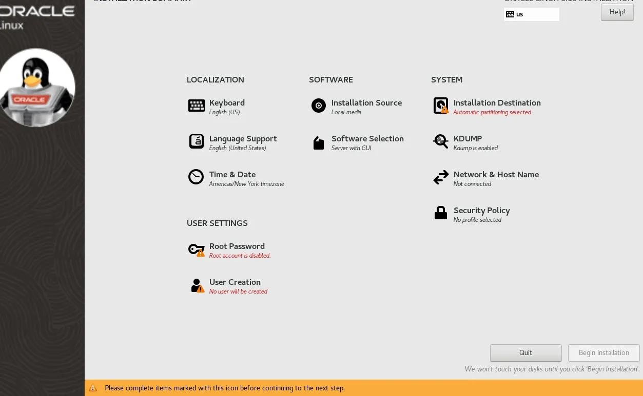Click the 'No user will be created' text

click(x=238, y=291)
